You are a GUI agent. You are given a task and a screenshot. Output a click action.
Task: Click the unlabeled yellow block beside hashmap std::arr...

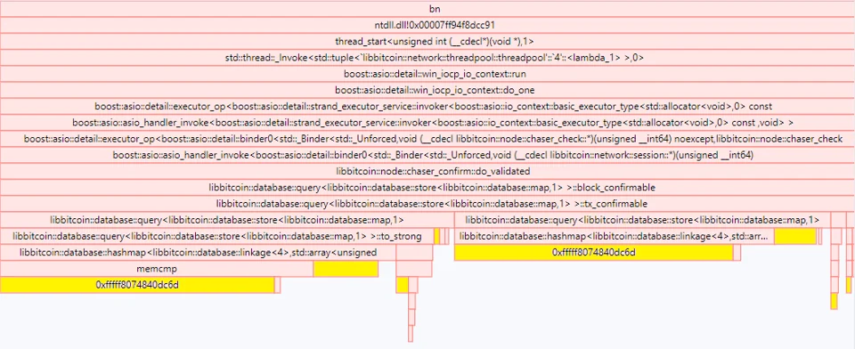click(x=795, y=237)
